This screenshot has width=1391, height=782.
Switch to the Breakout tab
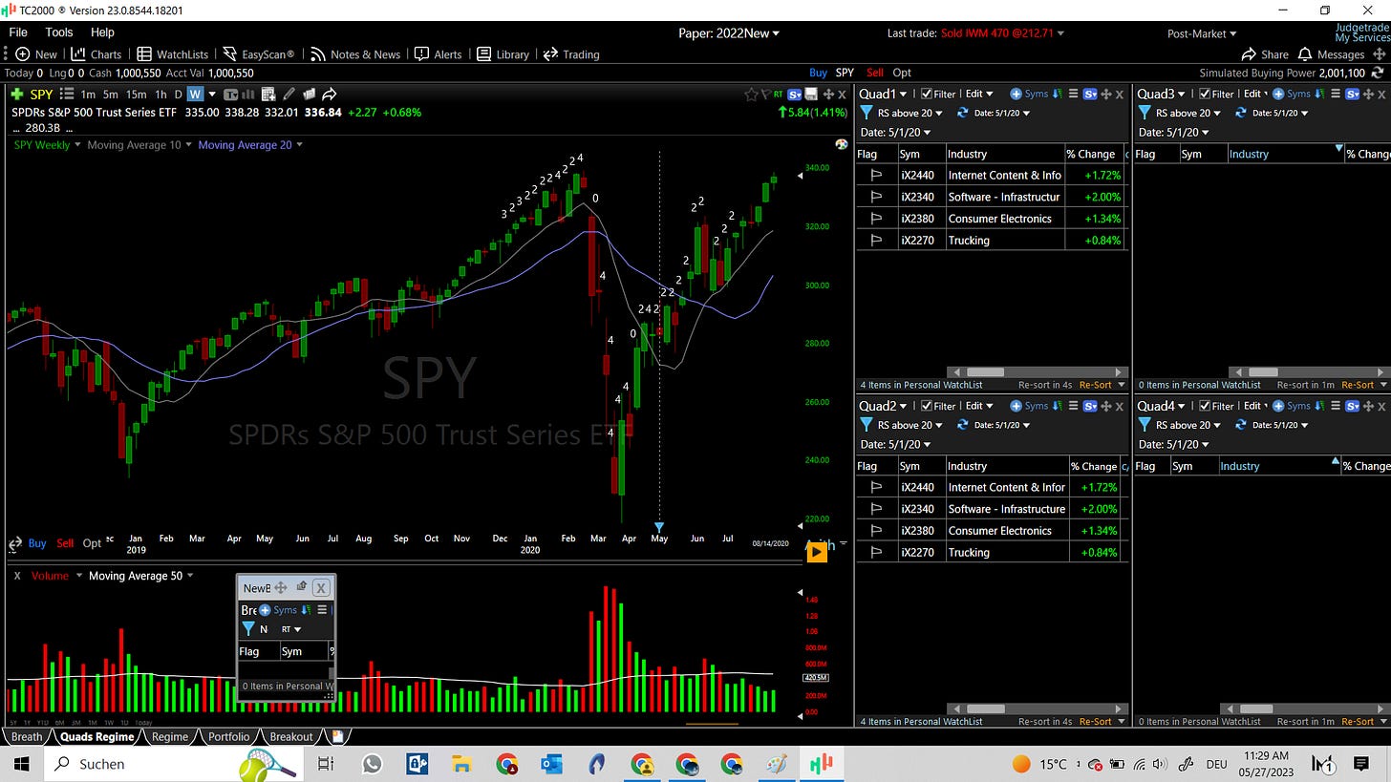click(x=291, y=736)
